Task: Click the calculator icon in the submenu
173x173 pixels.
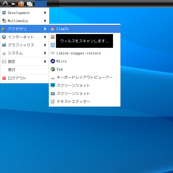Action: [x=53, y=45]
